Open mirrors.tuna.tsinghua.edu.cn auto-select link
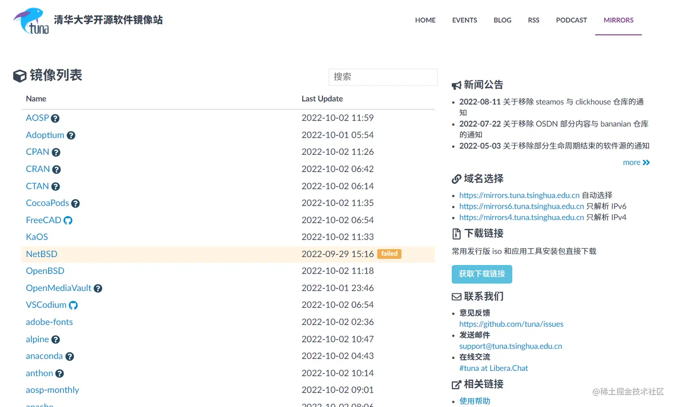Screen dimensions: 675x407 pos(519,195)
